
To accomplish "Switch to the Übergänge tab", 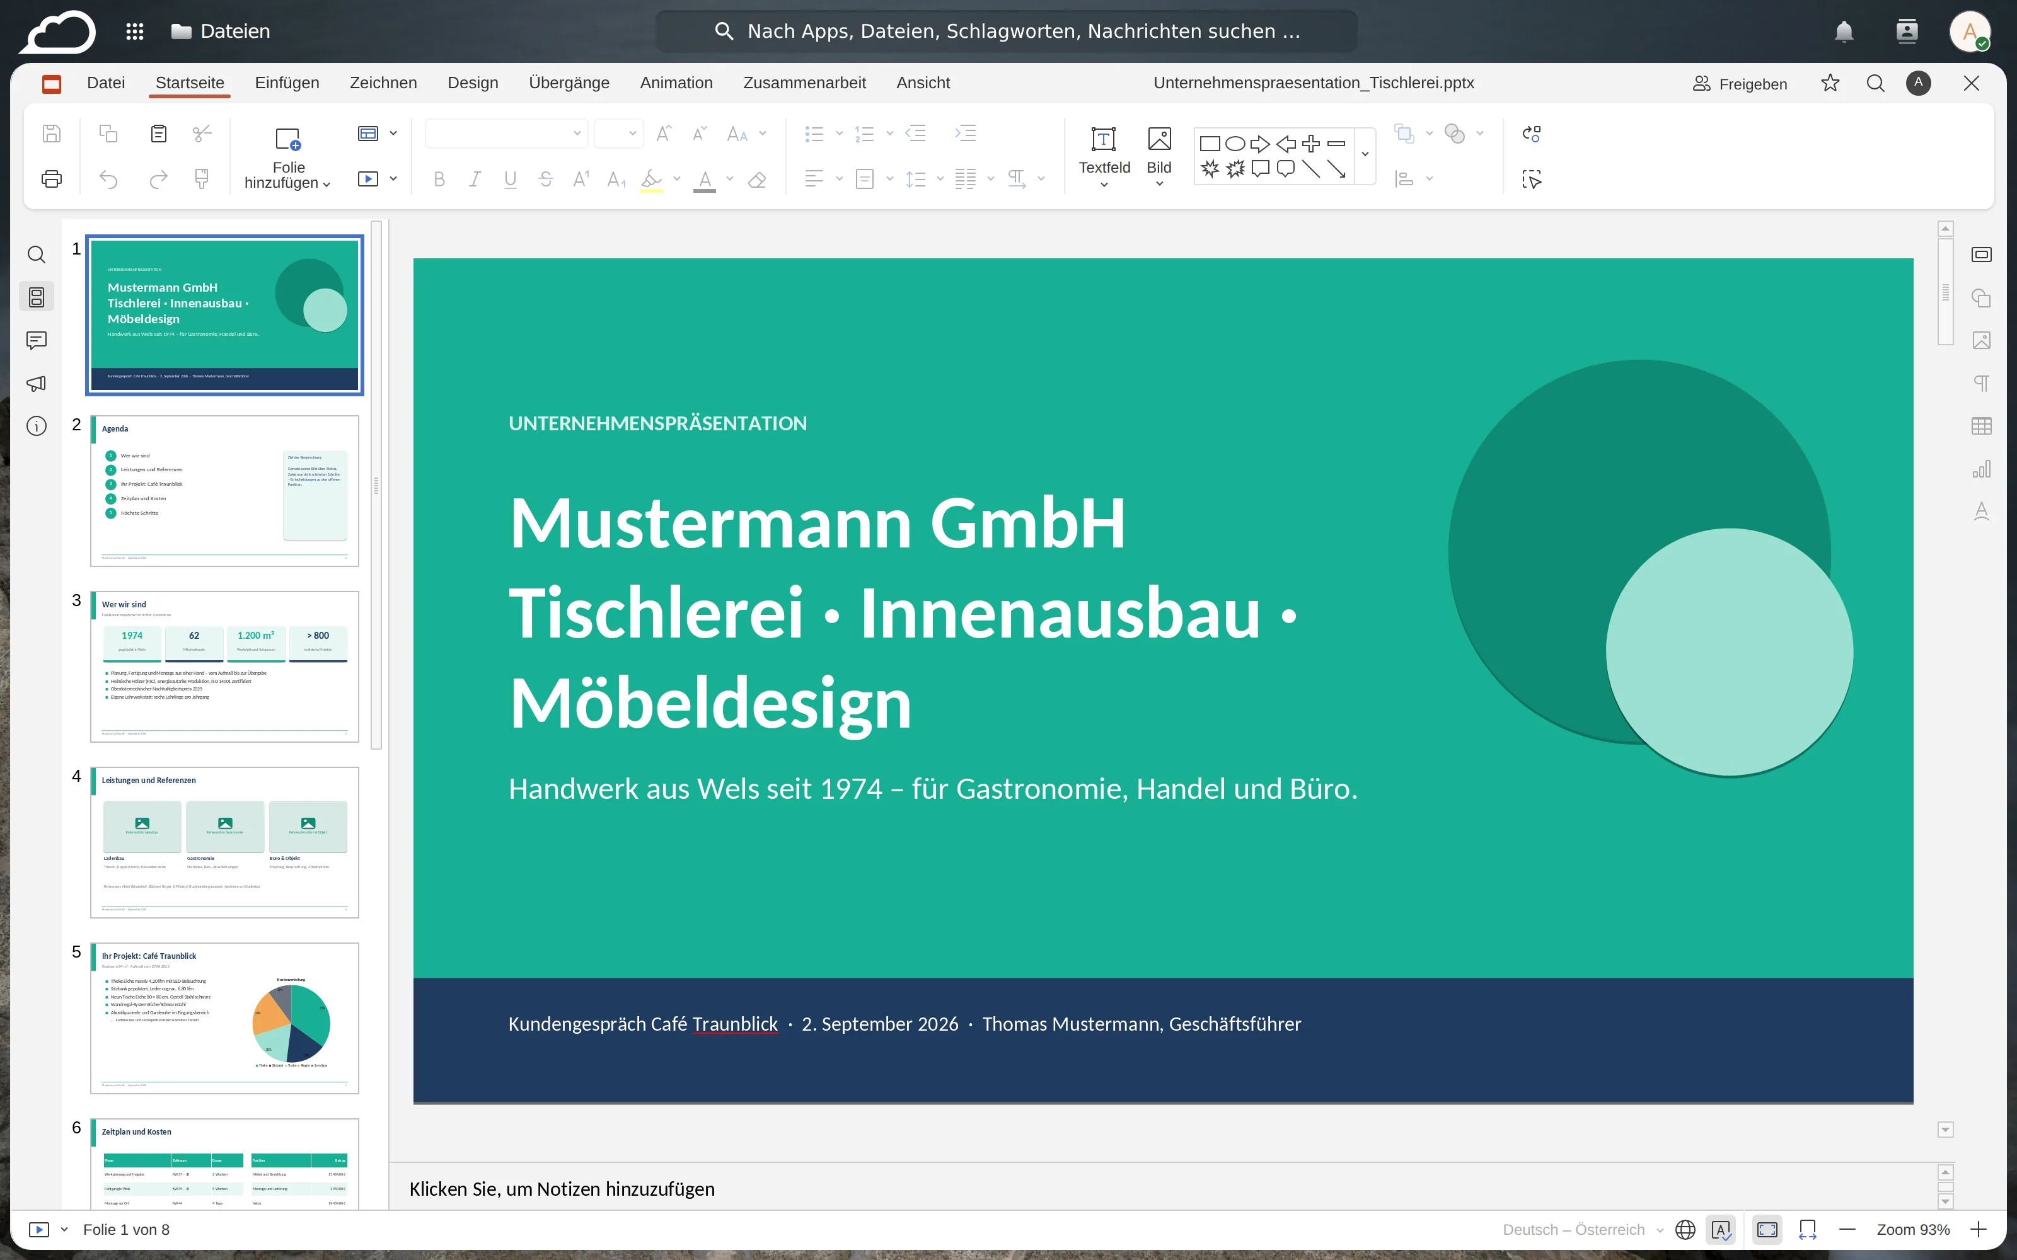I will (569, 83).
